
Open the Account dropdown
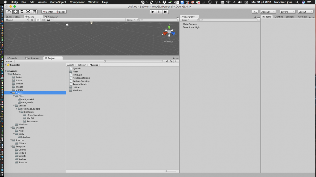(x=268, y=12)
